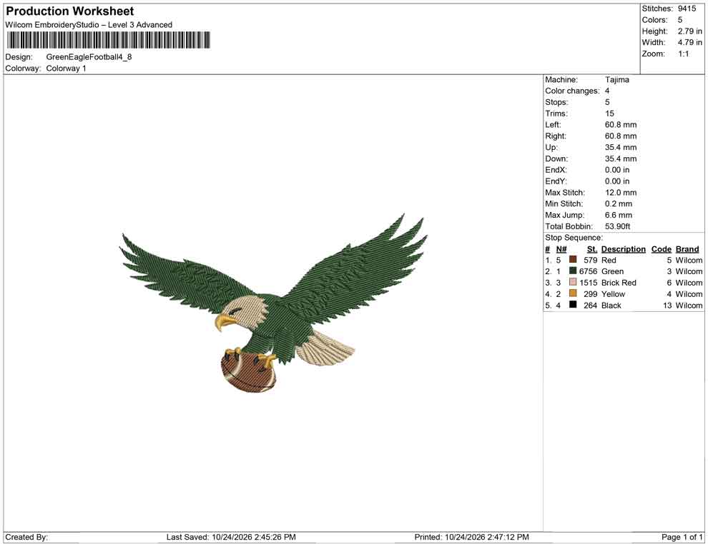This screenshot has width=708, height=544.
Task: Click the eagle embroidery design preview
Action: coord(274,303)
